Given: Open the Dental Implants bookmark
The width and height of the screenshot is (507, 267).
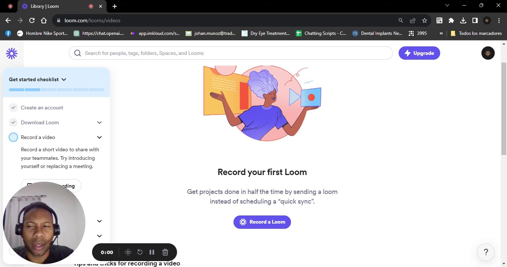Looking at the screenshot, I should coord(377,33).
